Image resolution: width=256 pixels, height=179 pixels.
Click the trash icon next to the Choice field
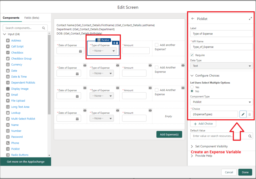[x=249, y=114]
